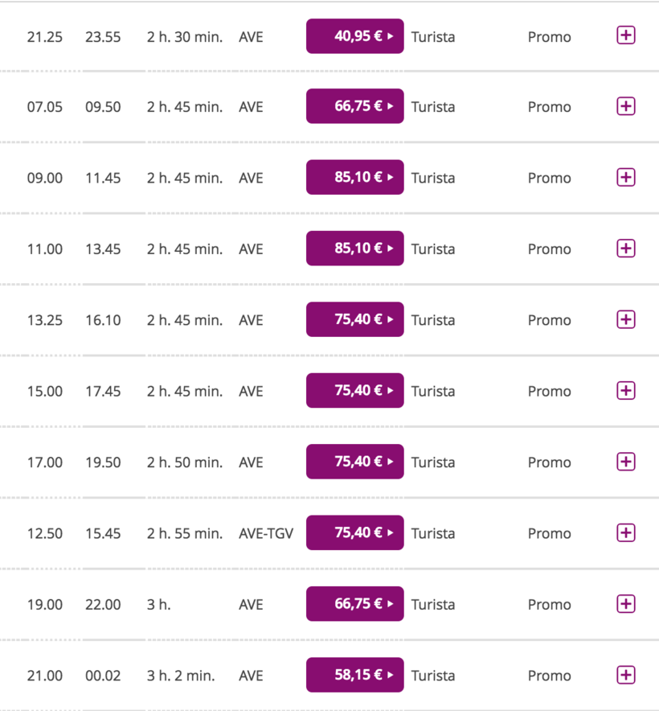Choose 75,40 € fare for 13.25 train
The width and height of the screenshot is (659, 711).
[x=354, y=319]
